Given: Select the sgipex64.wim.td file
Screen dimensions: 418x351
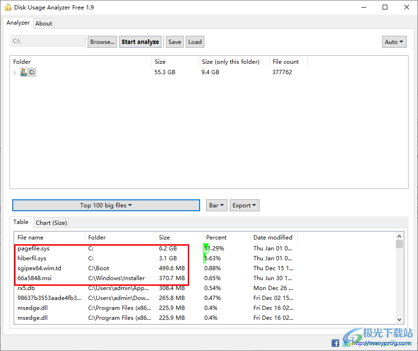Looking at the screenshot, I should [x=39, y=268].
